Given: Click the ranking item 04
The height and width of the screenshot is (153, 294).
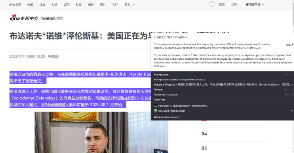Looking at the screenshot, I should pos(204,134).
